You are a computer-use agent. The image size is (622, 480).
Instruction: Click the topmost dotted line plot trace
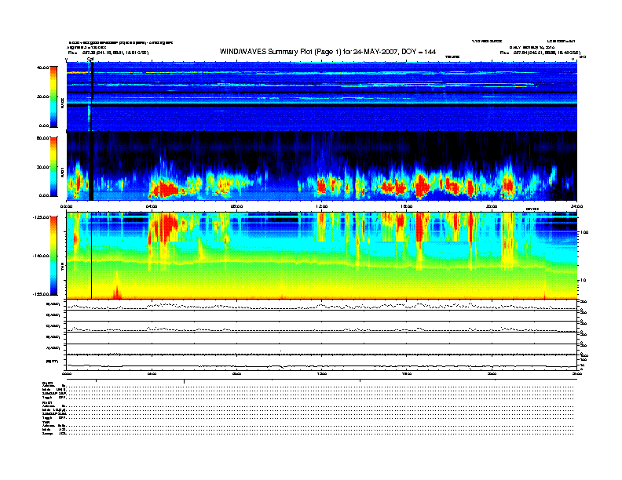pyautogui.click(x=321, y=306)
